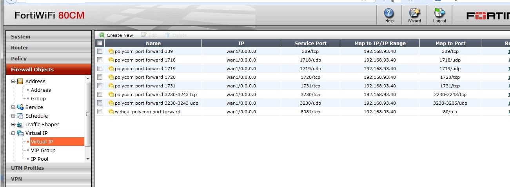This screenshot has height=187, width=510.
Task: Click the Logout icon
Action: 439,14
